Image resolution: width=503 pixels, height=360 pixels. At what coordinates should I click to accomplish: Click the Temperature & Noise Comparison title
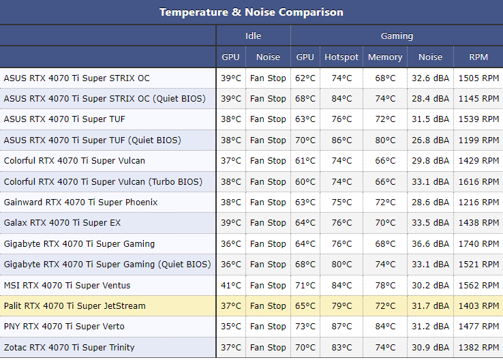click(251, 12)
